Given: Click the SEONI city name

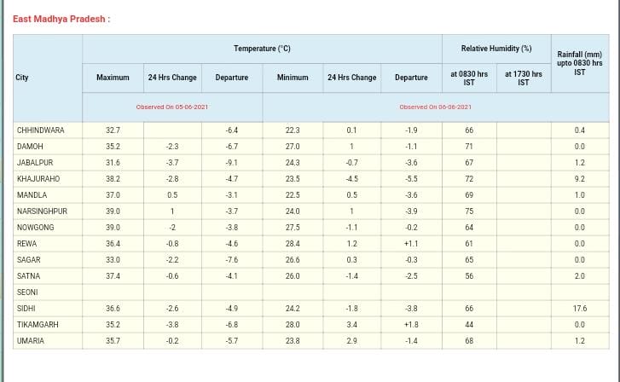Looking at the screenshot, I should tap(28, 292).
